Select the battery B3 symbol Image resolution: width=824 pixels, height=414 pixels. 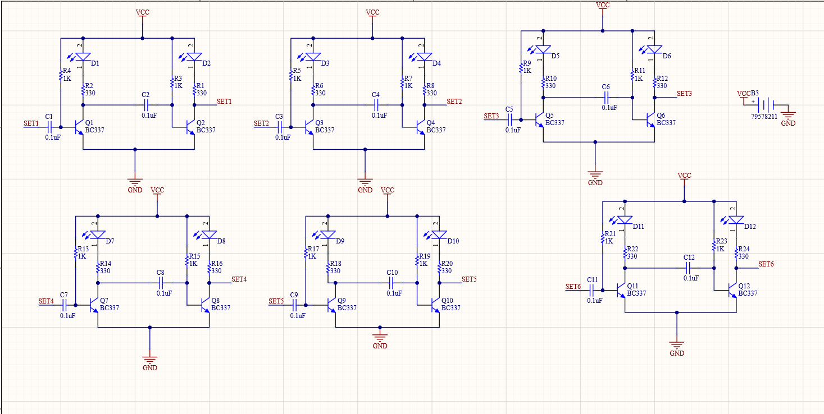(x=766, y=105)
